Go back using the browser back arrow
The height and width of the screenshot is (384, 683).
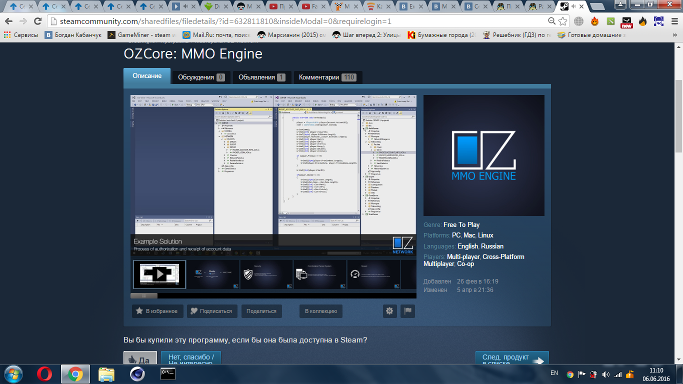pyautogui.click(x=9, y=21)
